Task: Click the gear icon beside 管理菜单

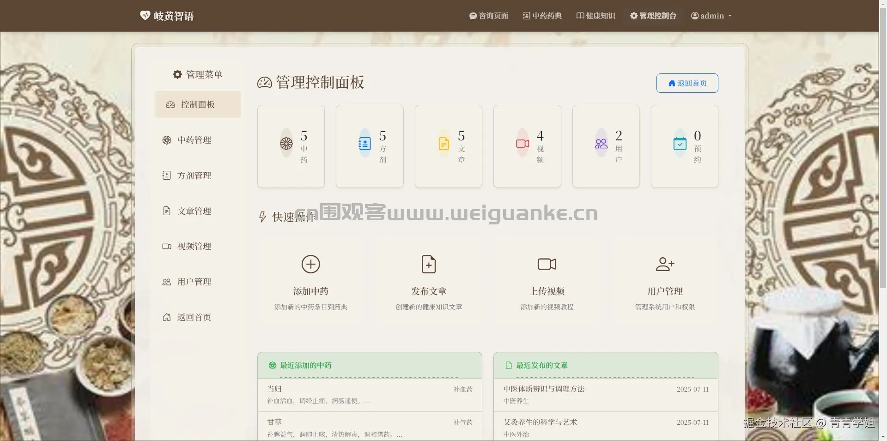Action: coord(177,74)
